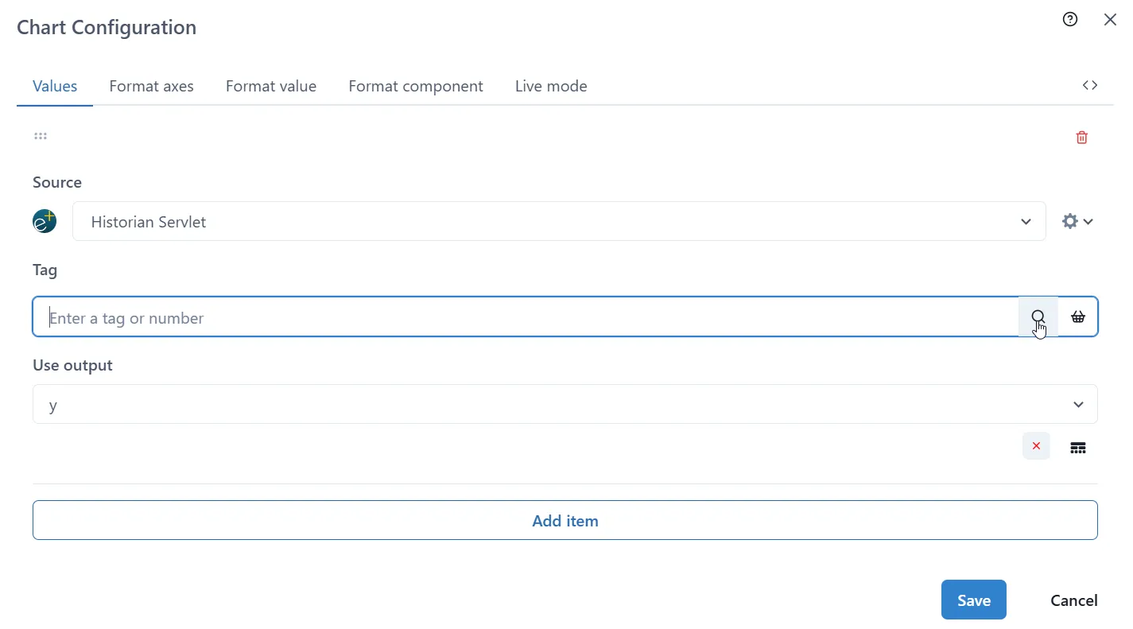Open the code view with the </> icon
The height and width of the screenshot is (629, 1133).
click(x=1089, y=85)
